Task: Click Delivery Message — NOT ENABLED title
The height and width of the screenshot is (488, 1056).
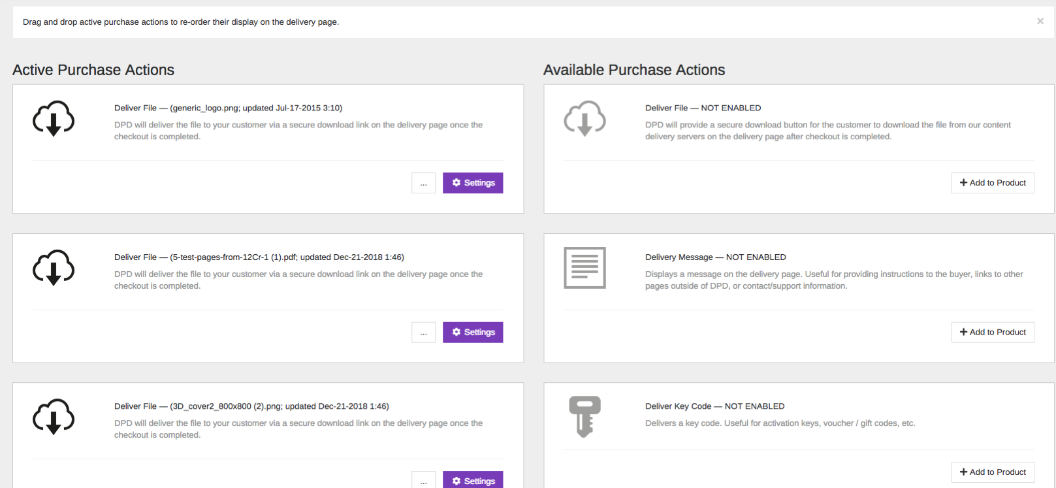Action: click(x=716, y=257)
